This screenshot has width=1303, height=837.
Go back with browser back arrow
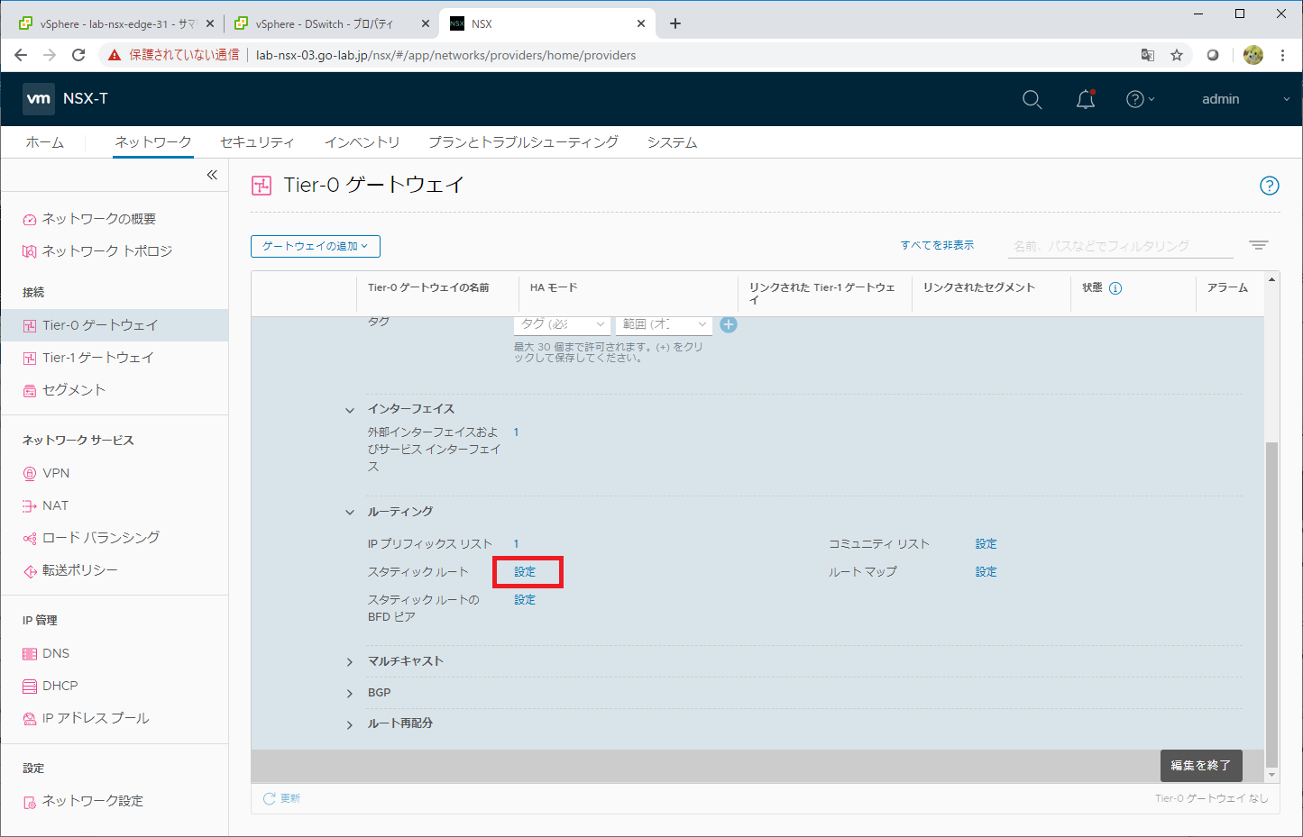[21, 55]
